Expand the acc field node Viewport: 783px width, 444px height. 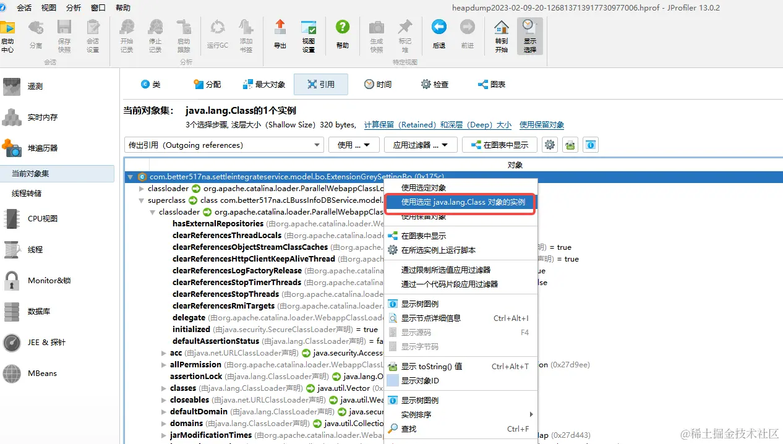164,353
